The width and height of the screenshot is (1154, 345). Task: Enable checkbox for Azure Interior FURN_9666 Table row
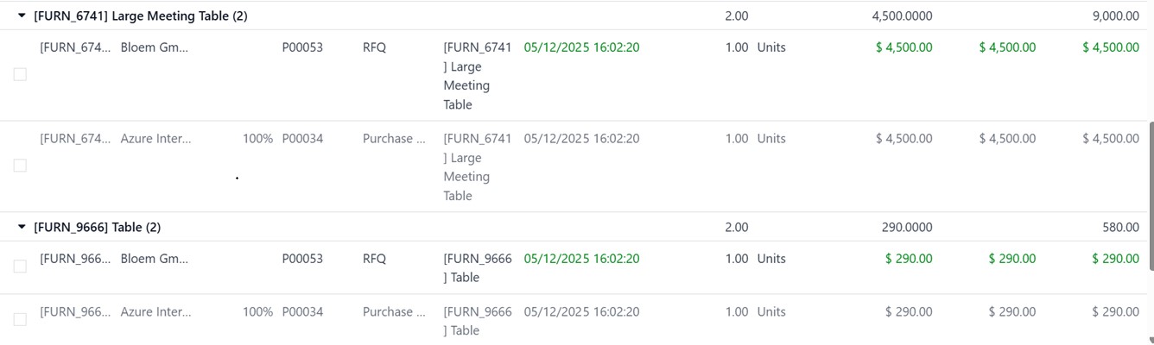(x=20, y=320)
